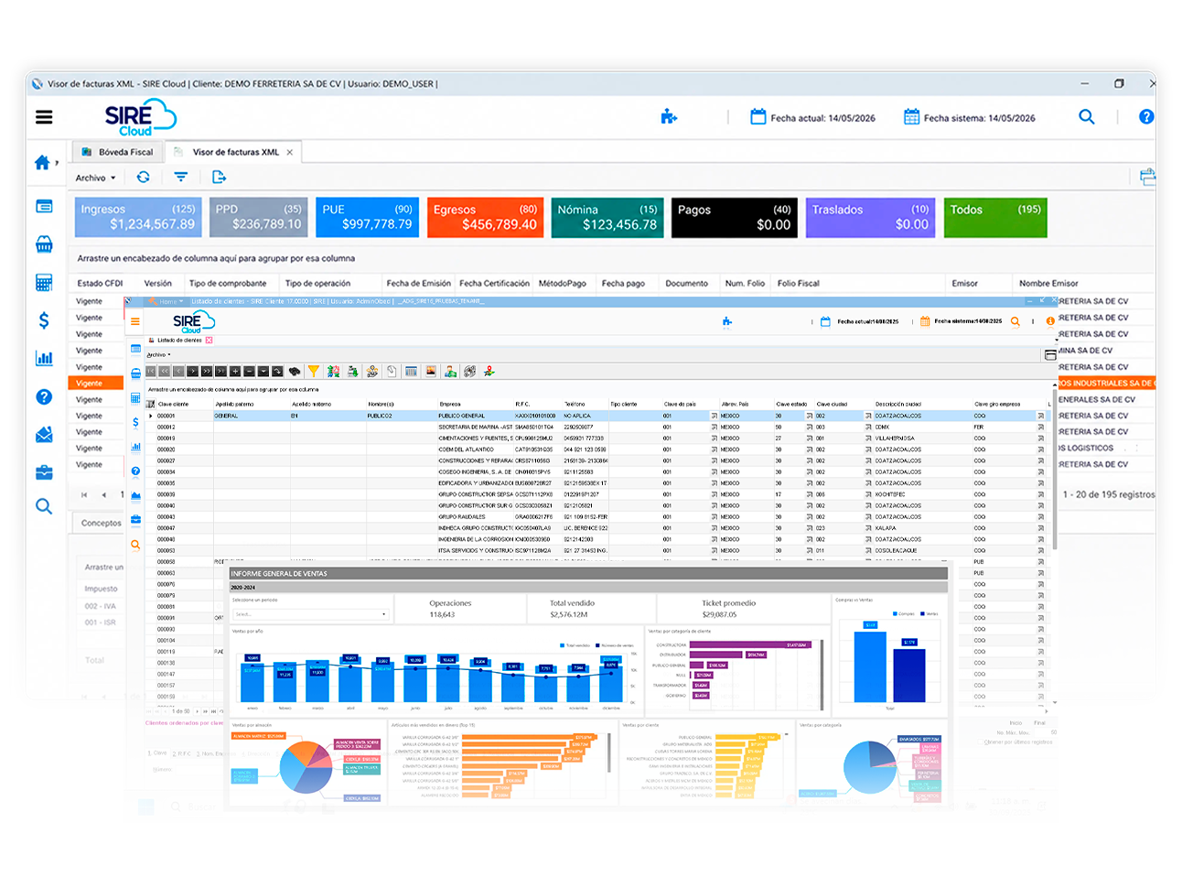Click the Folio Fiscal column header

[x=798, y=284]
